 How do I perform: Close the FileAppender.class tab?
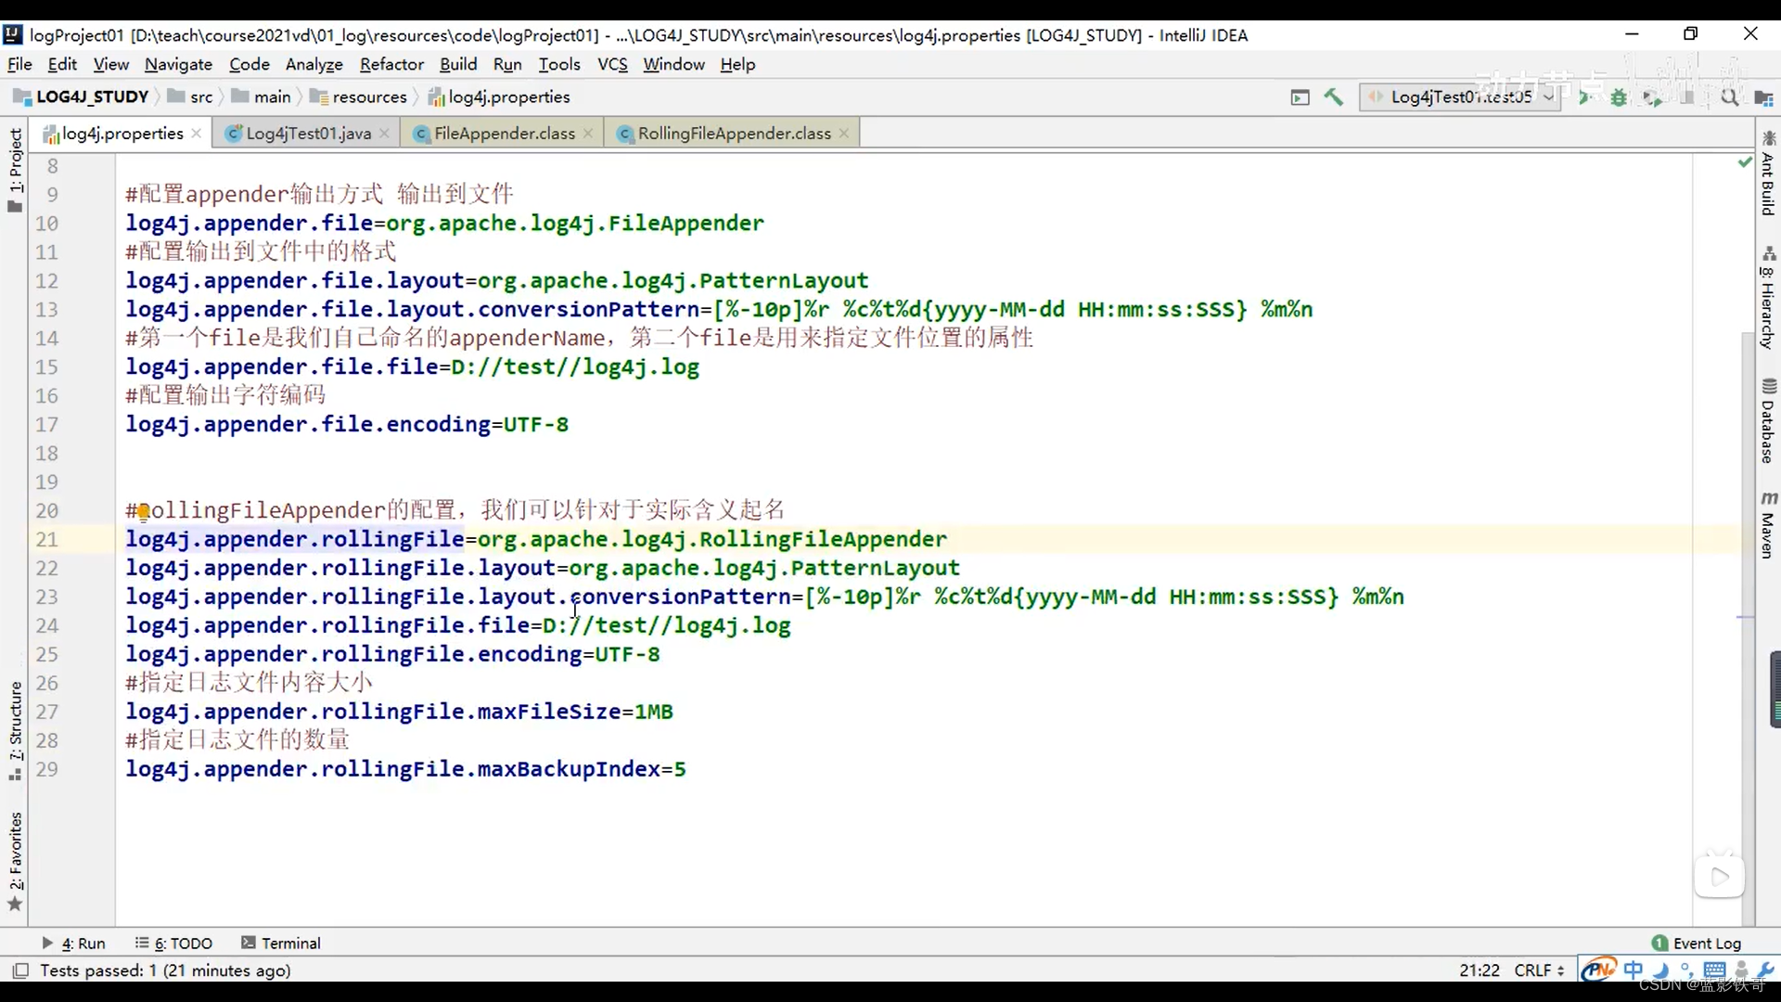click(588, 134)
